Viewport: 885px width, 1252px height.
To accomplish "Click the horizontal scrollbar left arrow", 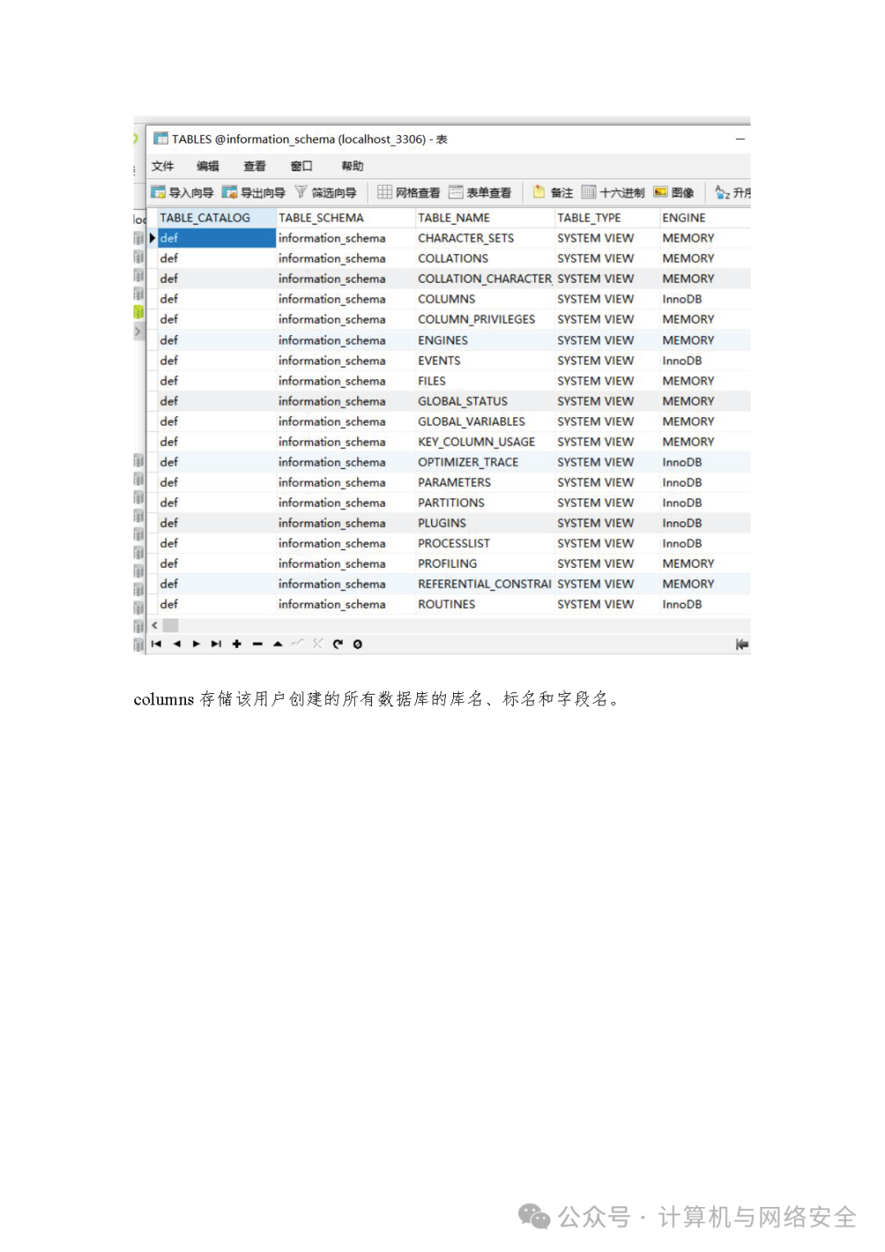I will pyautogui.click(x=155, y=625).
